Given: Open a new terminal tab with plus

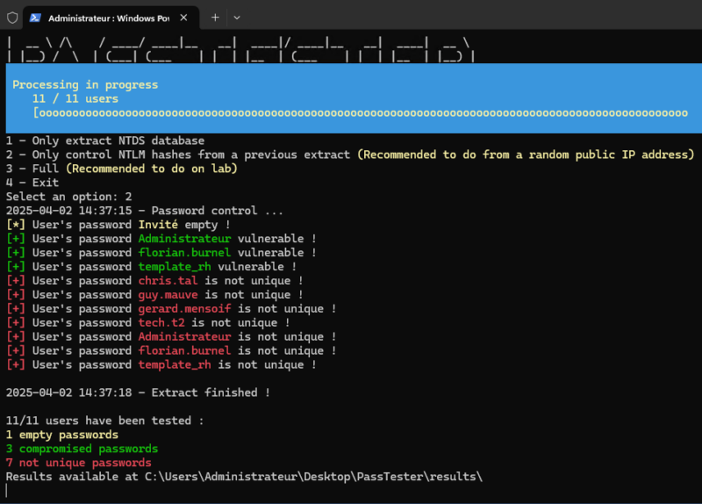Looking at the screenshot, I should [x=215, y=18].
